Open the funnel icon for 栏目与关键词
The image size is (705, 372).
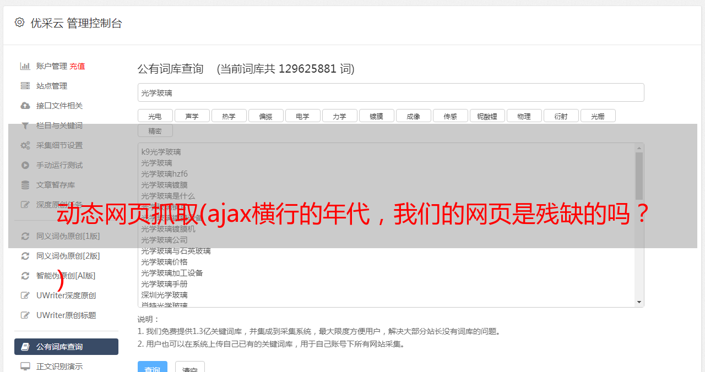click(x=25, y=125)
